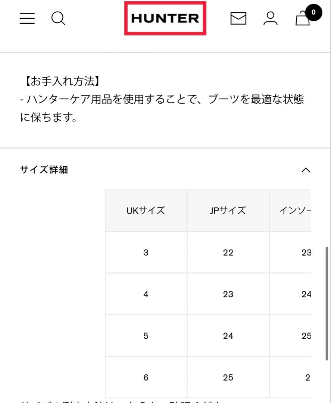Select JP size 22 cell
331x403 pixels.
point(228,253)
